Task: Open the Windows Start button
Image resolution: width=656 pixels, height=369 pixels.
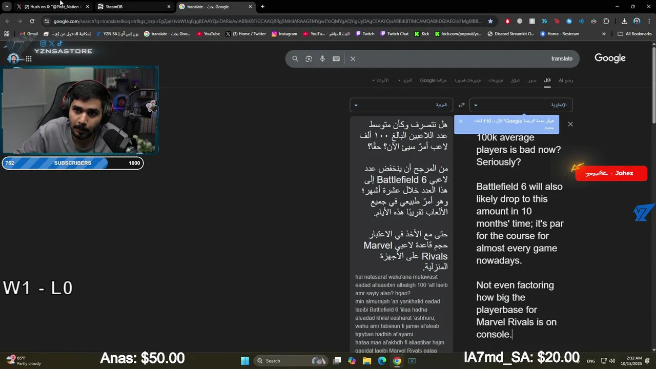Action: (x=244, y=361)
